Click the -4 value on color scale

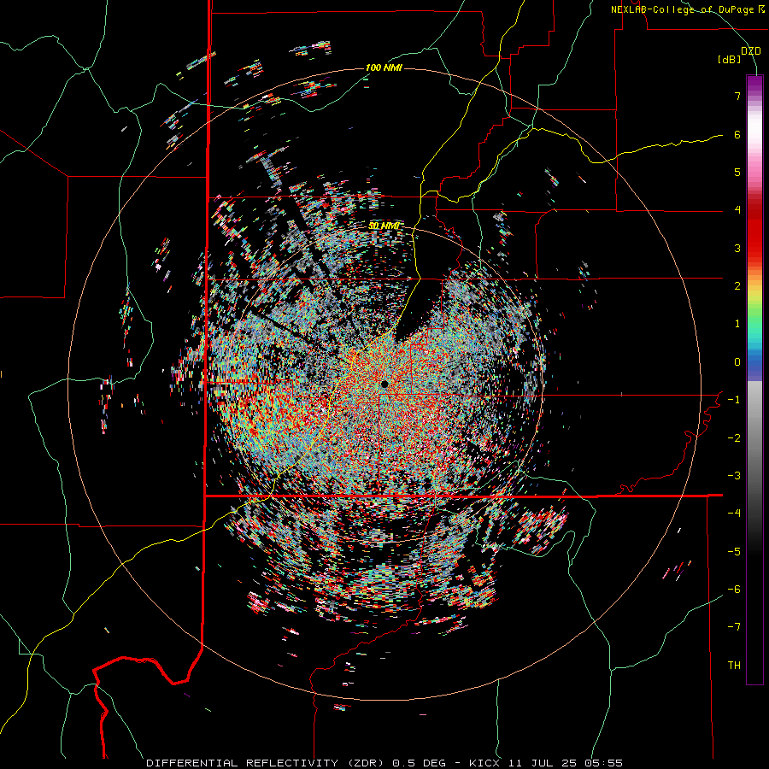[x=734, y=513]
